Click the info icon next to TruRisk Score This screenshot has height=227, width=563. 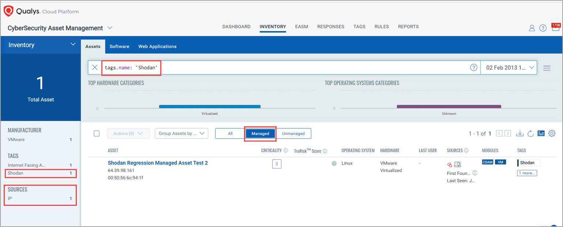click(x=325, y=151)
